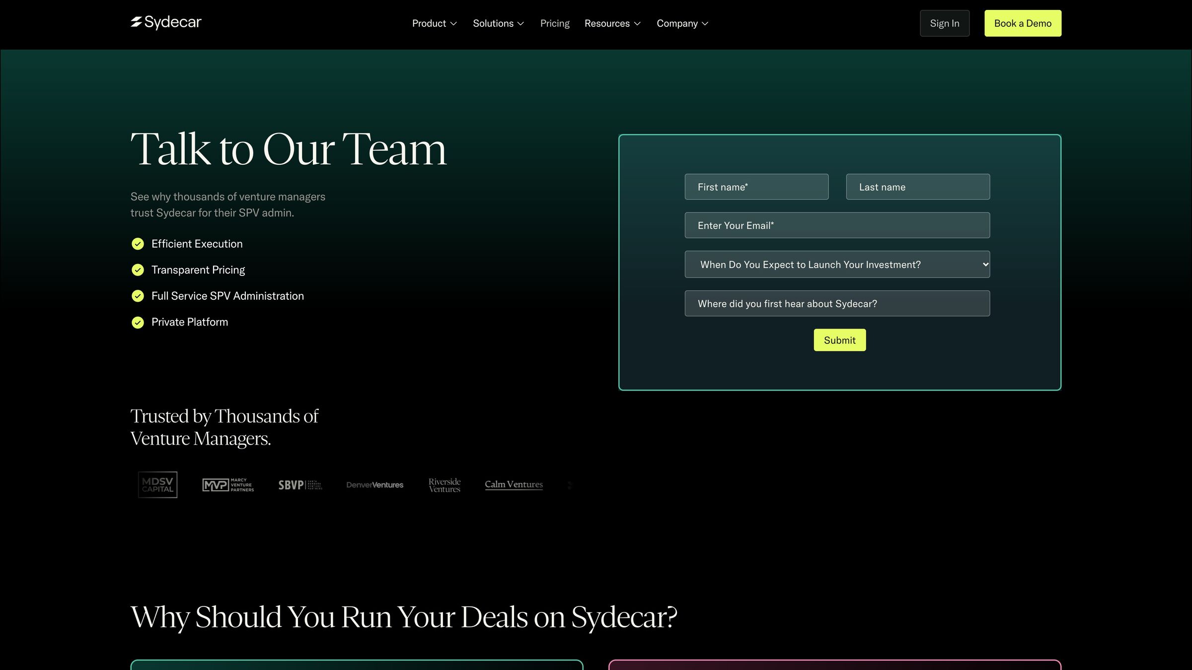Click the checkmark icon beside Private Platform
This screenshot has height=670, width=1192.
tap(138, 322)
